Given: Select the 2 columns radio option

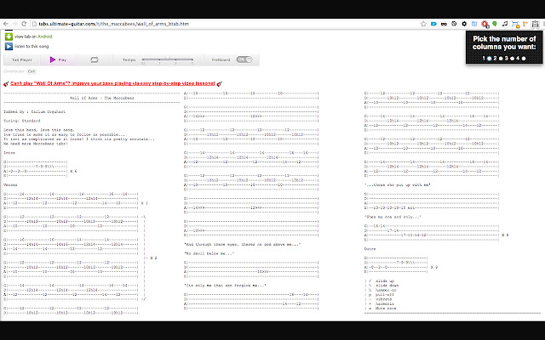Looking at the screenshot, I should click(501, 59).
